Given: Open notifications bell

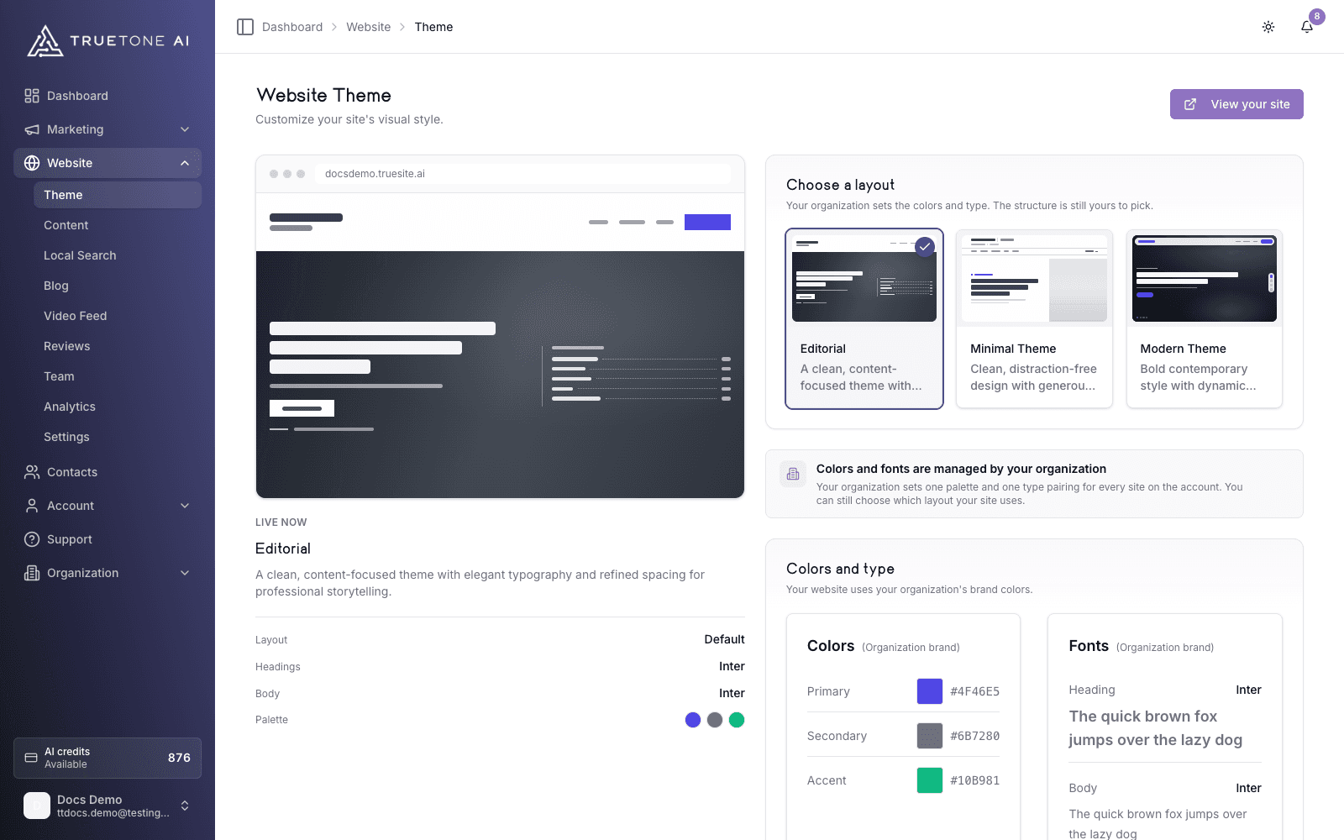Looking at the screenshot, I should coord(1307,27).
